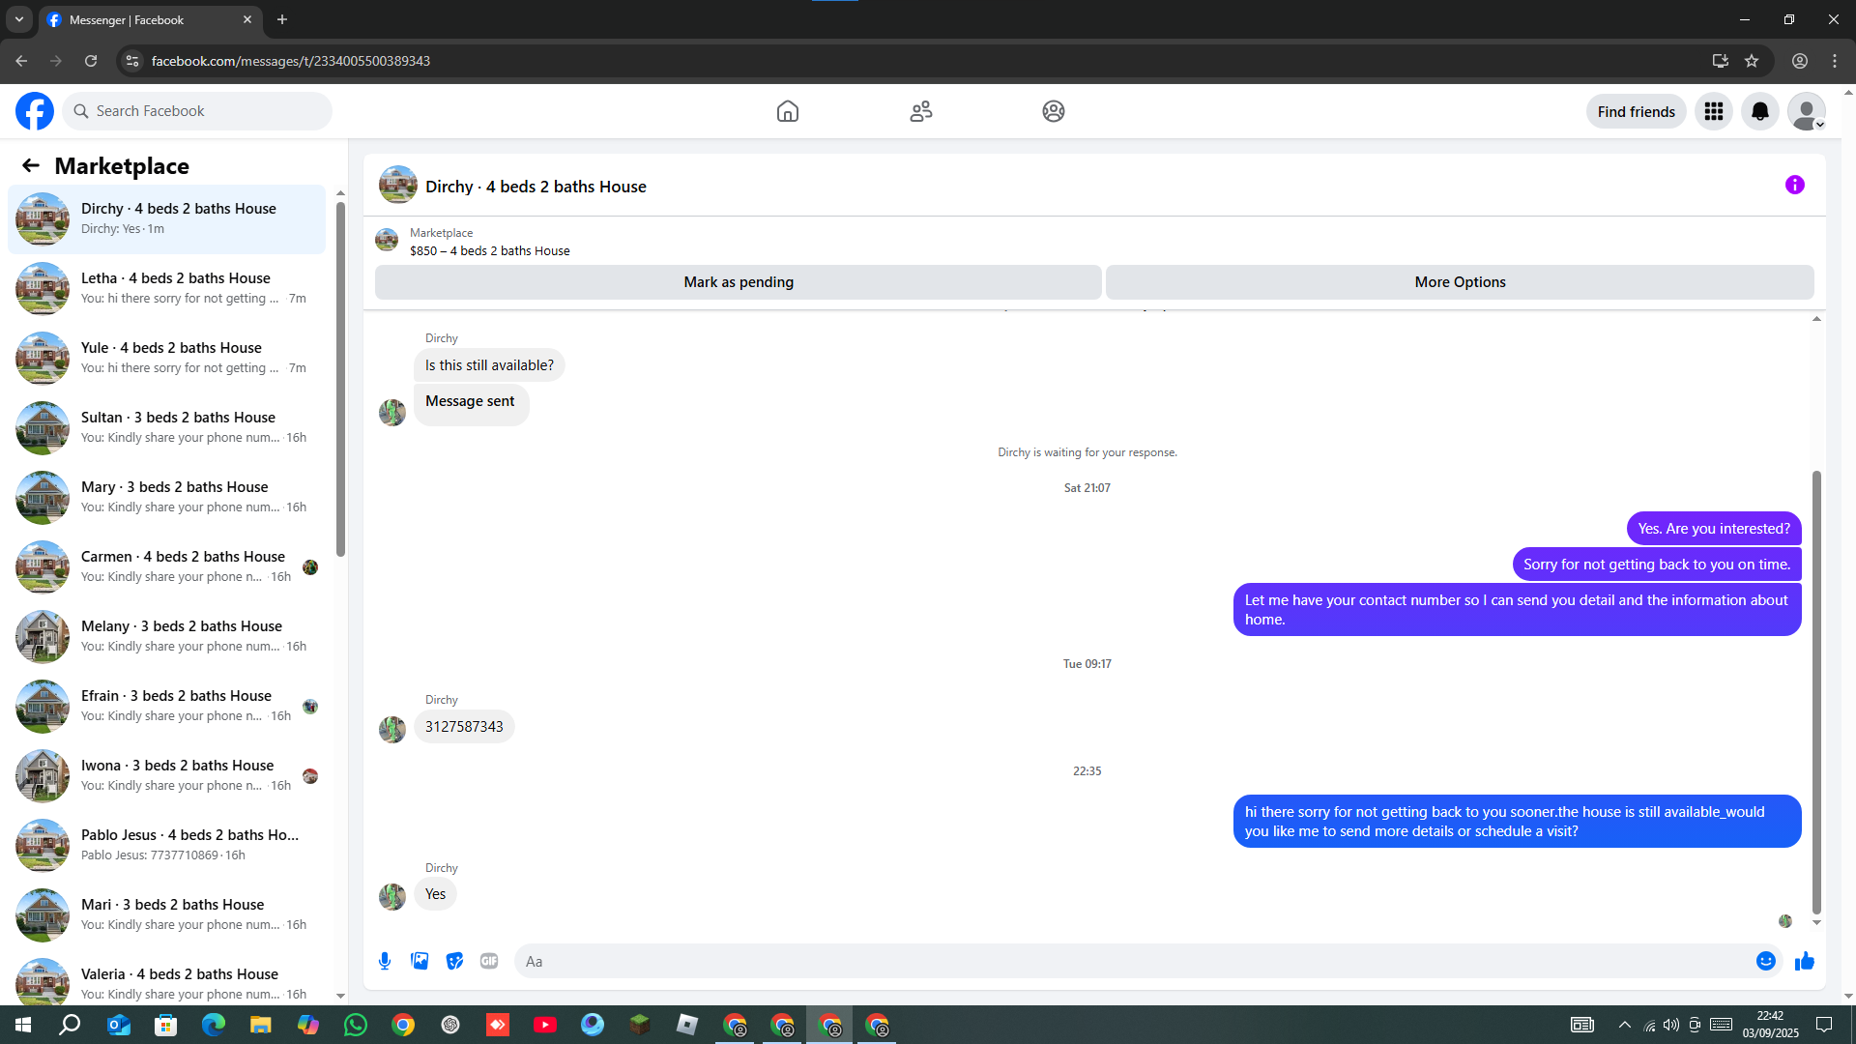This screenshot has height=1044, width=1856.
Task: Click the site information icon in address bar
Action: (x=132, y=61)
